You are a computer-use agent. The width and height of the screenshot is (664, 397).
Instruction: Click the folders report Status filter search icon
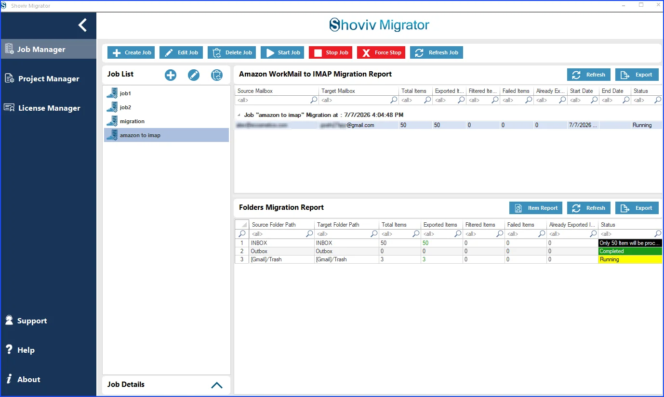click(x=658, y=234)
